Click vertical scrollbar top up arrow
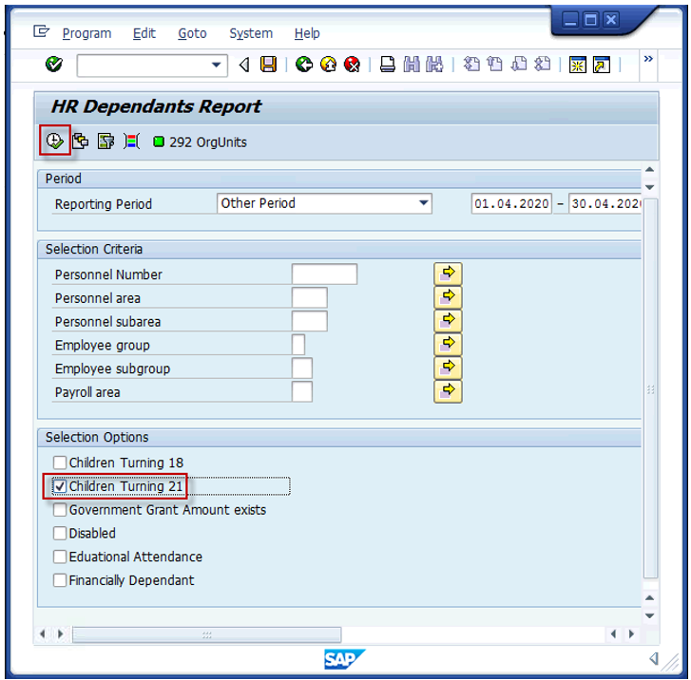This screenshot has width=691, height=680. [649, 170]
